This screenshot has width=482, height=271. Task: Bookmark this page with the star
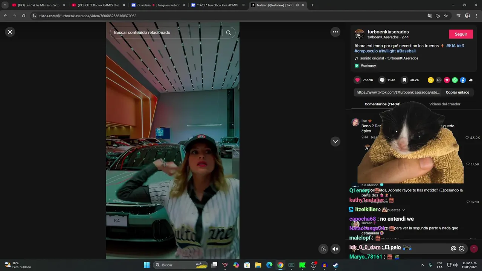tap(446, 16)
